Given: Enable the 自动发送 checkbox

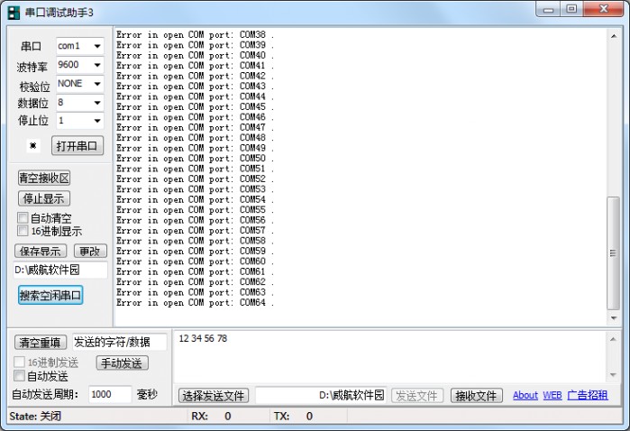Looking at the screenshot, I should 20,376.
